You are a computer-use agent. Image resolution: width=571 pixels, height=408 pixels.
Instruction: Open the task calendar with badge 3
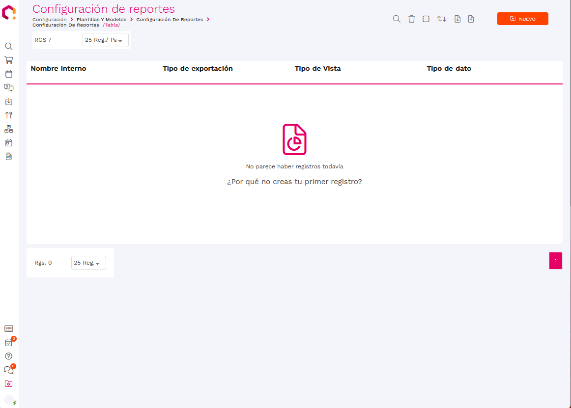[x=8, y=343]
